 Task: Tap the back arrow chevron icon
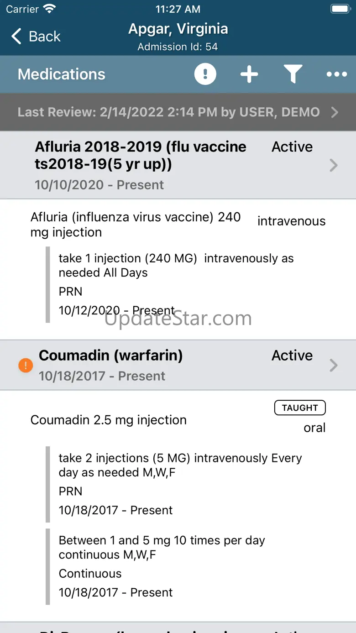16,36
